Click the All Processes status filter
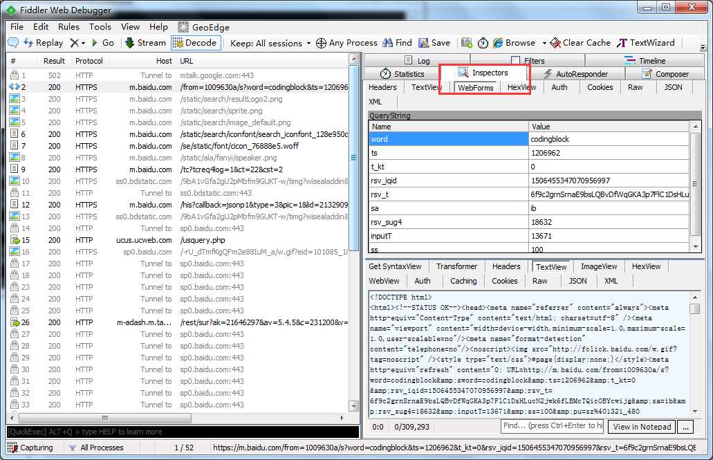This screenshot has width=713, height=460. click(96, 448)
